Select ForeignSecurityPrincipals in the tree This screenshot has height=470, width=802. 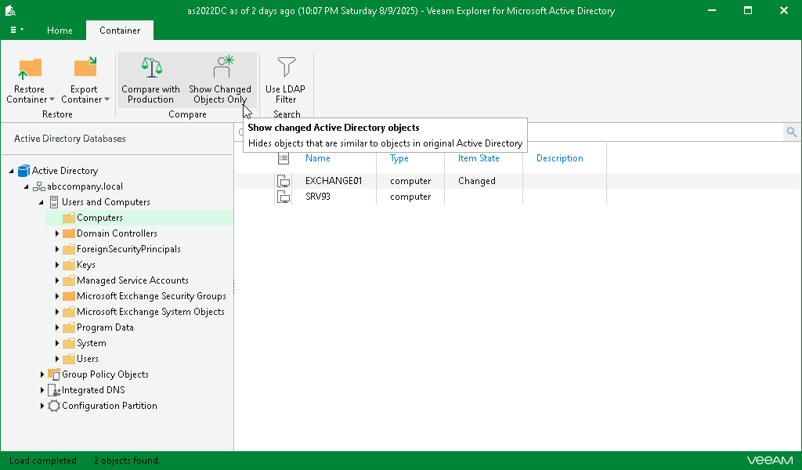[128, 250]
